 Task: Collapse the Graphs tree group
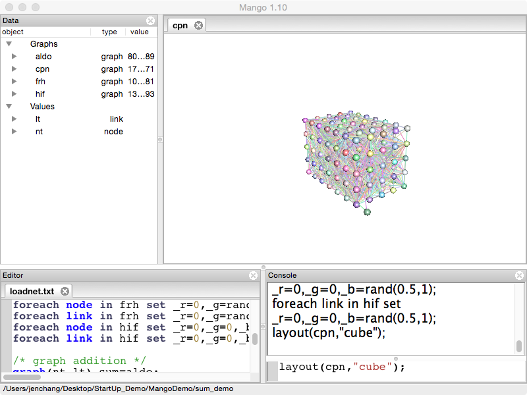tap(9, 44)
